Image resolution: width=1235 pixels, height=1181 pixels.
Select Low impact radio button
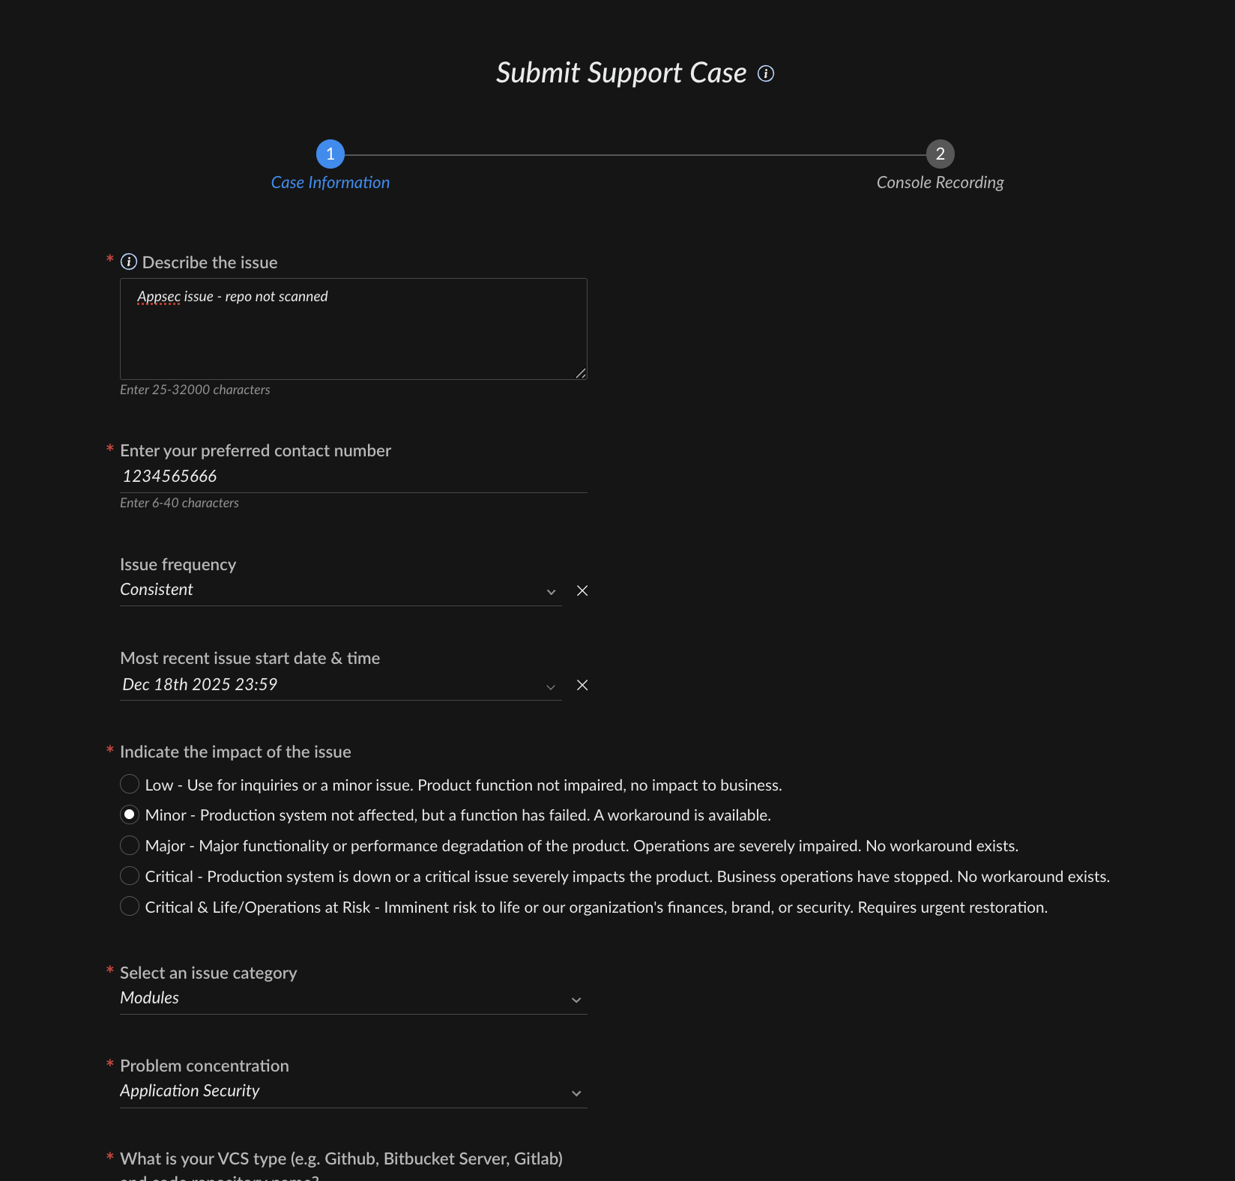pos(130,784)
